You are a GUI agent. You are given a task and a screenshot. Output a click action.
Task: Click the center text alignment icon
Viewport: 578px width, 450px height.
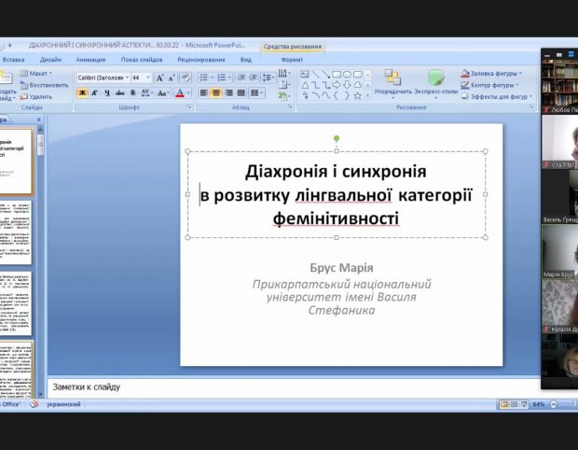216,92
